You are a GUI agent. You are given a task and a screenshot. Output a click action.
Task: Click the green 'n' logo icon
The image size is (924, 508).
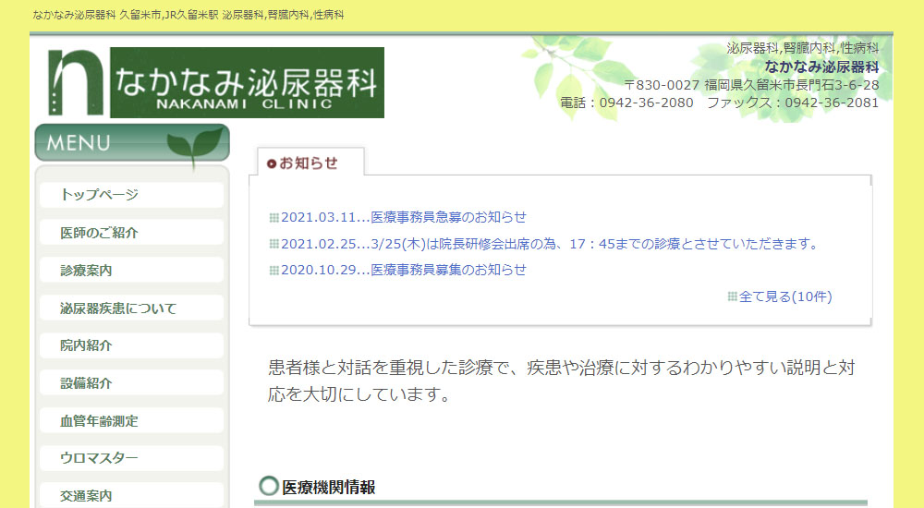point(76,82)
